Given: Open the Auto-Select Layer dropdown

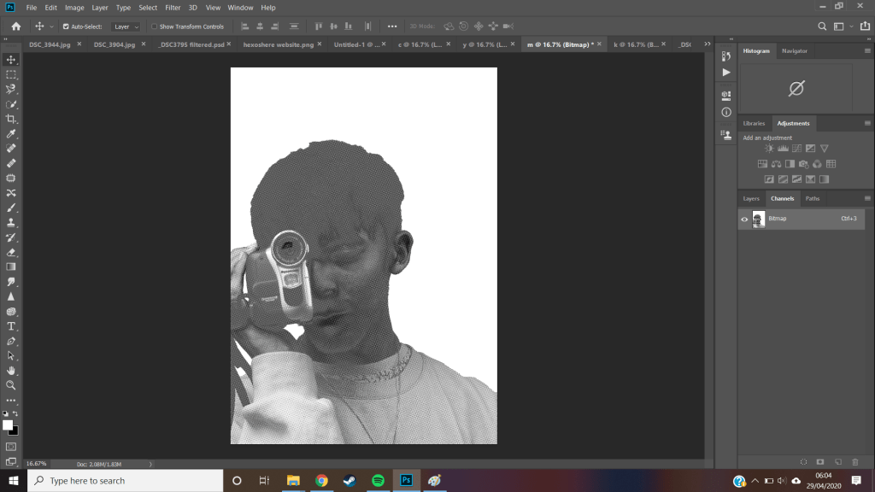Looking at the screenshot, I should (x=126, y=26).
